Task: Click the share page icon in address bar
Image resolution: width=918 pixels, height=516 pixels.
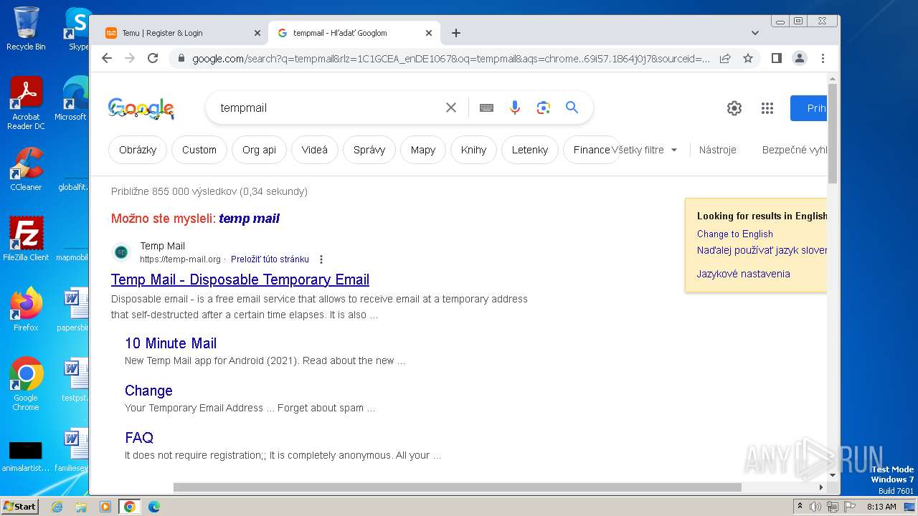Action: [725, 58]
